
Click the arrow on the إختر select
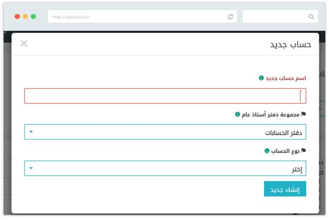coord(31,168)
